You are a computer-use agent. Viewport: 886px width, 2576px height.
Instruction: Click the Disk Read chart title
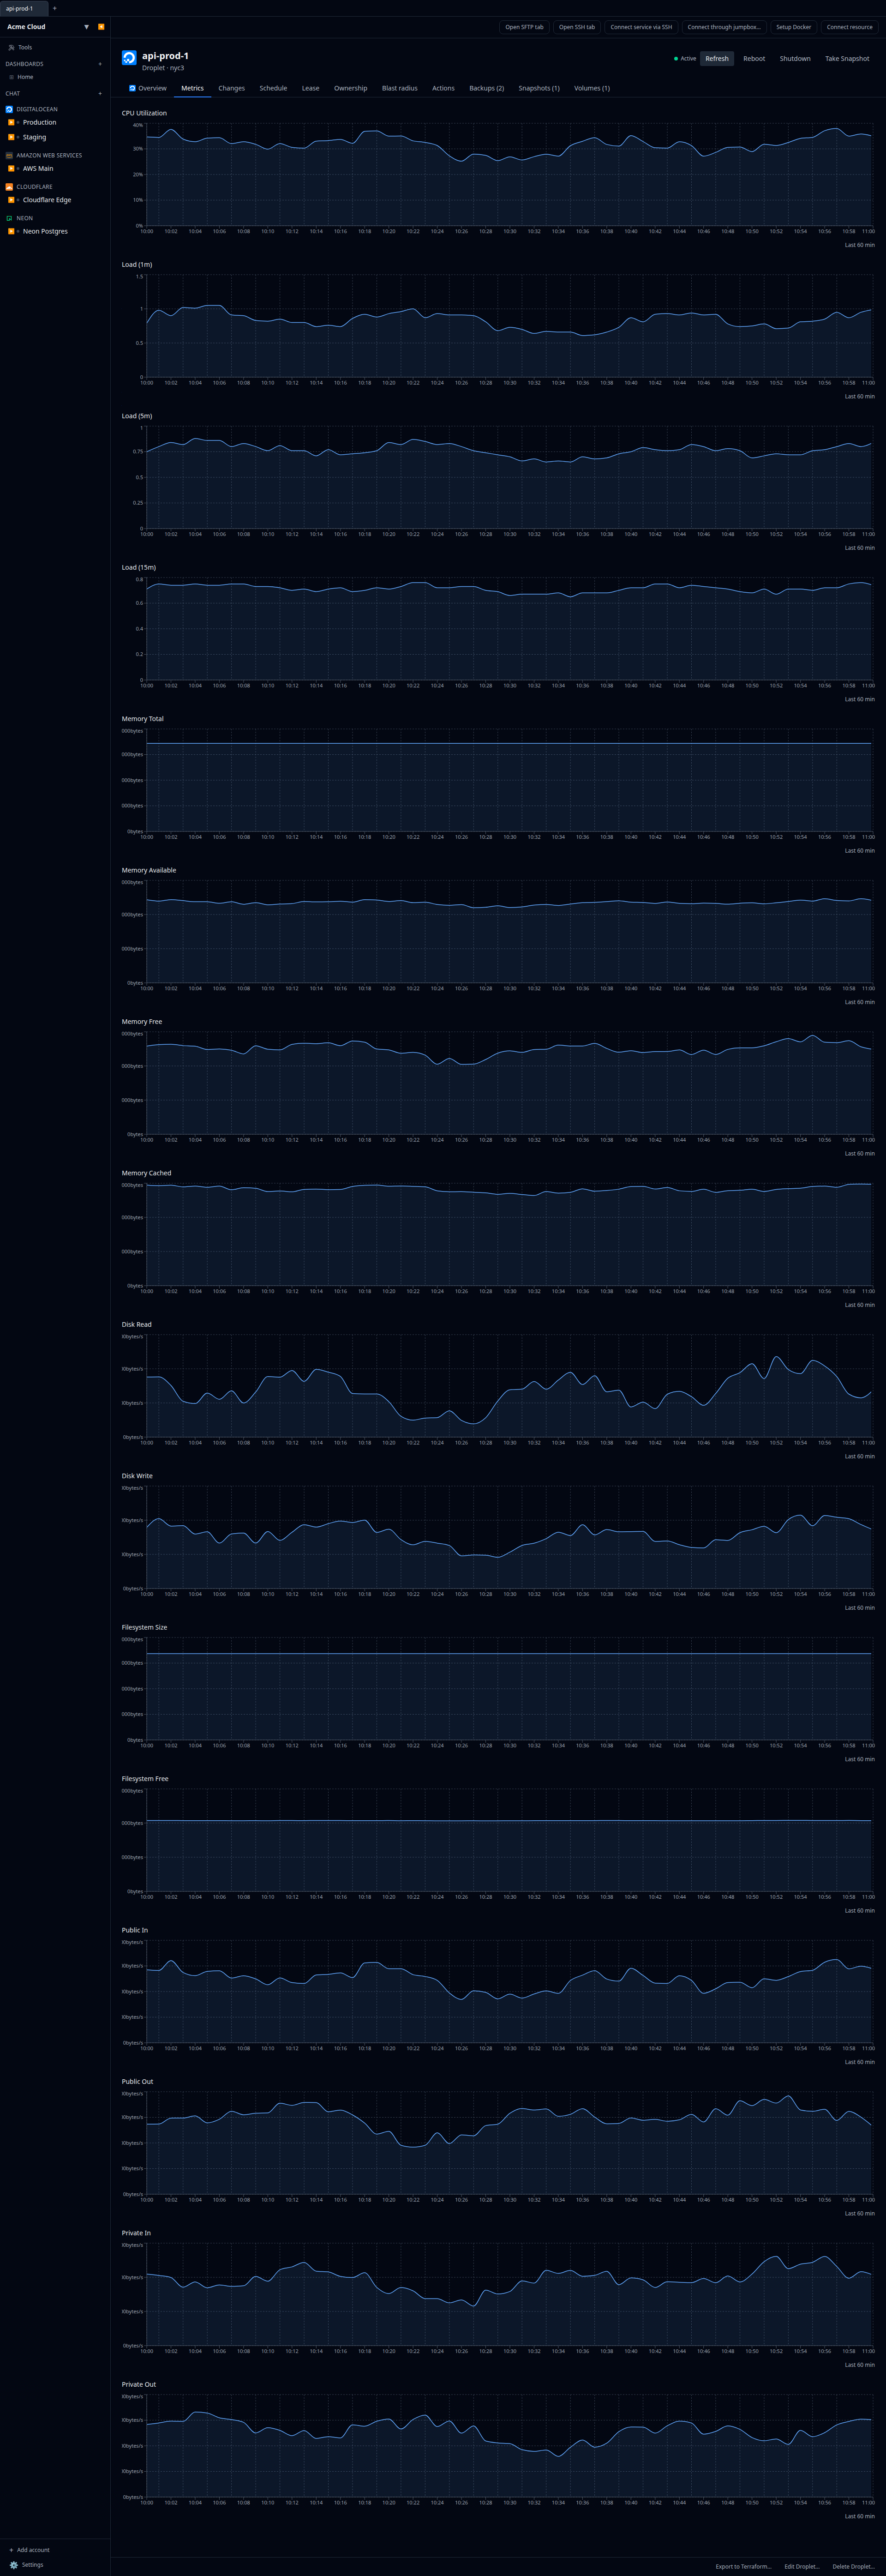click(137, 1324)
